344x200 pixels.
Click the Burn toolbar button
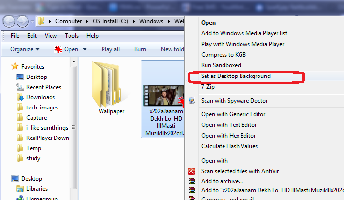click(x=140, y=49)
